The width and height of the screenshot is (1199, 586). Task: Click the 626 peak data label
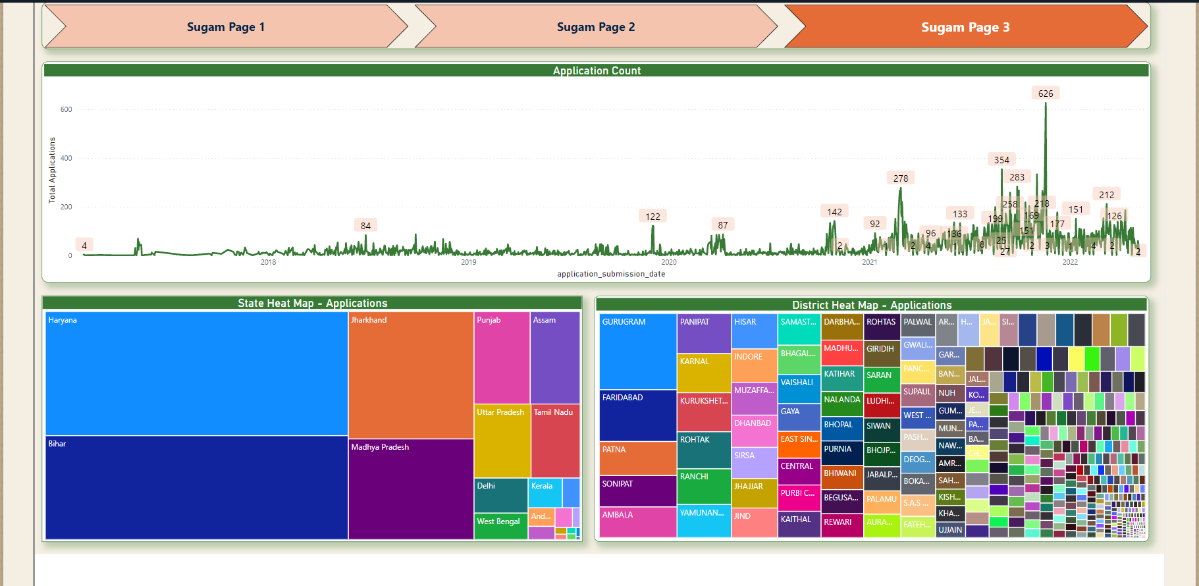pos(1046,93)
